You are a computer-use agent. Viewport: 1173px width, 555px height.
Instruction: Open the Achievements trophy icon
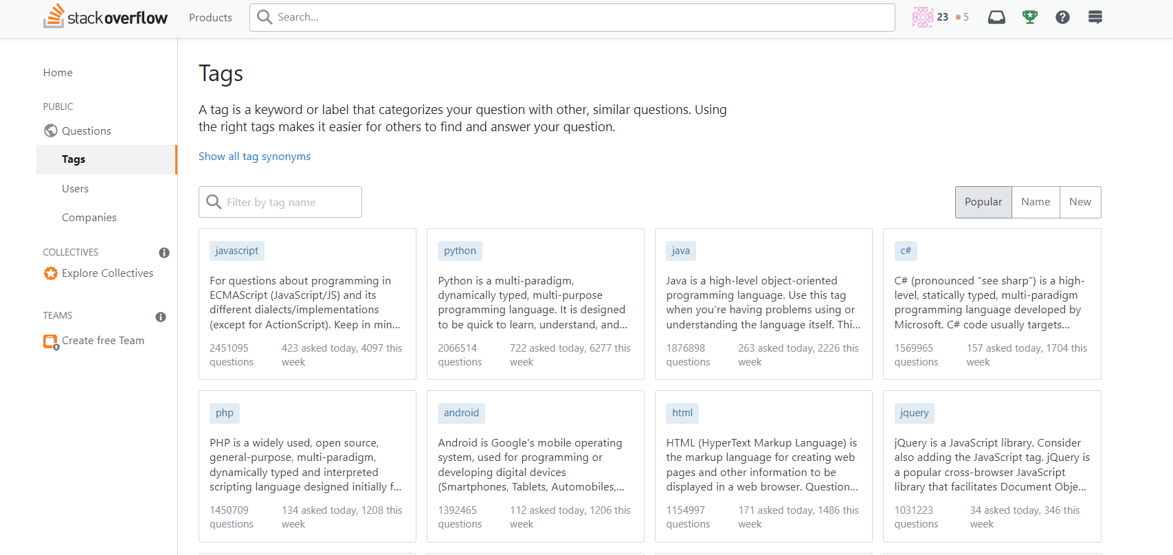point(1029,17)
